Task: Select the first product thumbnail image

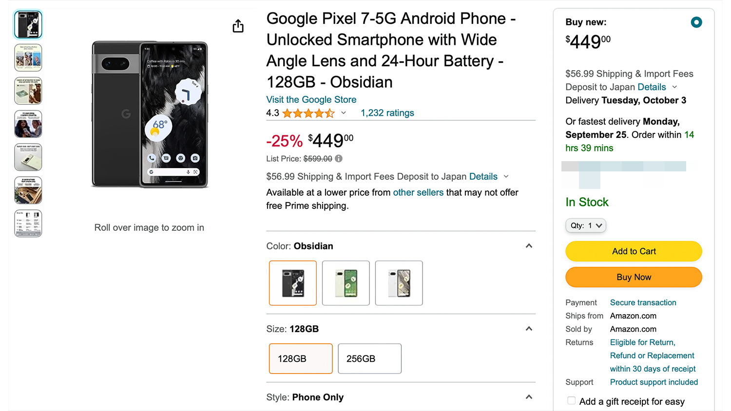Action: coord(28,24)
